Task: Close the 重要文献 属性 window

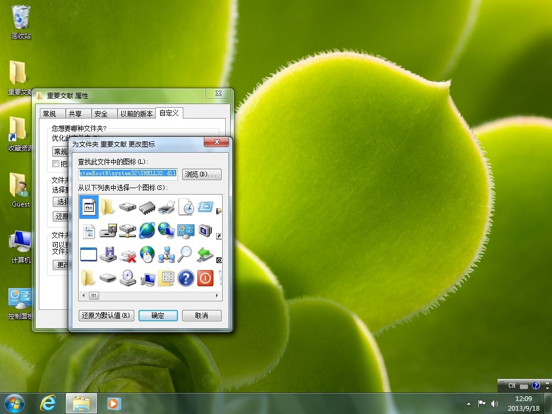Action: 219,93
